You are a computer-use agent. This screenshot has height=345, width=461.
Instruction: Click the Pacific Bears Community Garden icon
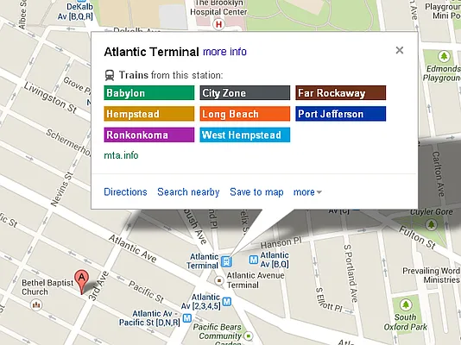pos(249,336)
